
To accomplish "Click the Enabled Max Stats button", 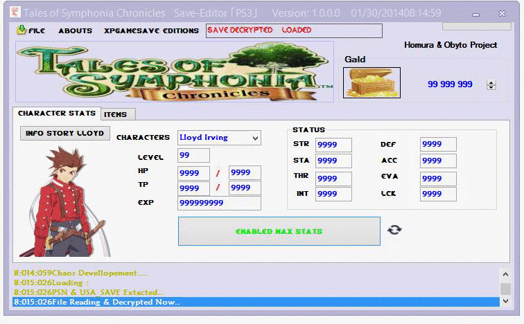I will 279,231.
